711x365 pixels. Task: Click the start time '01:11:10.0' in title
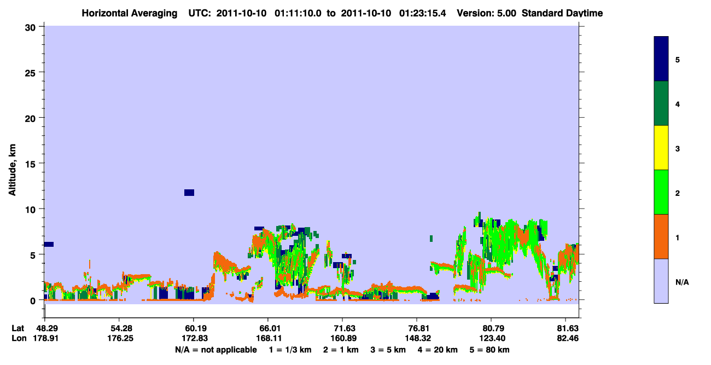pos(298,13)
